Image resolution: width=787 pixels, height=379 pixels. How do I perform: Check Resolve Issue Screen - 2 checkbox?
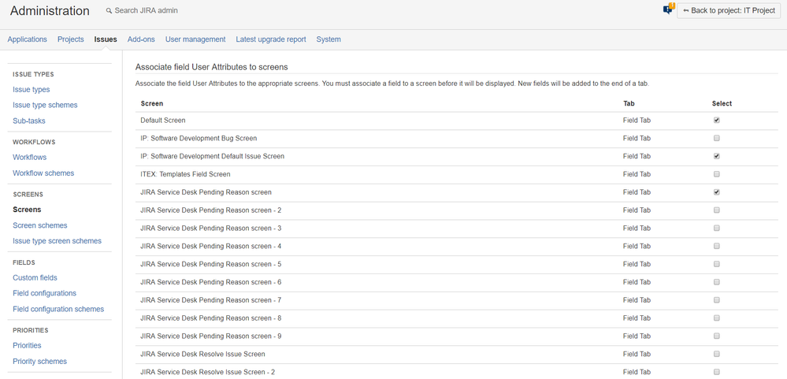click(717, 372)
